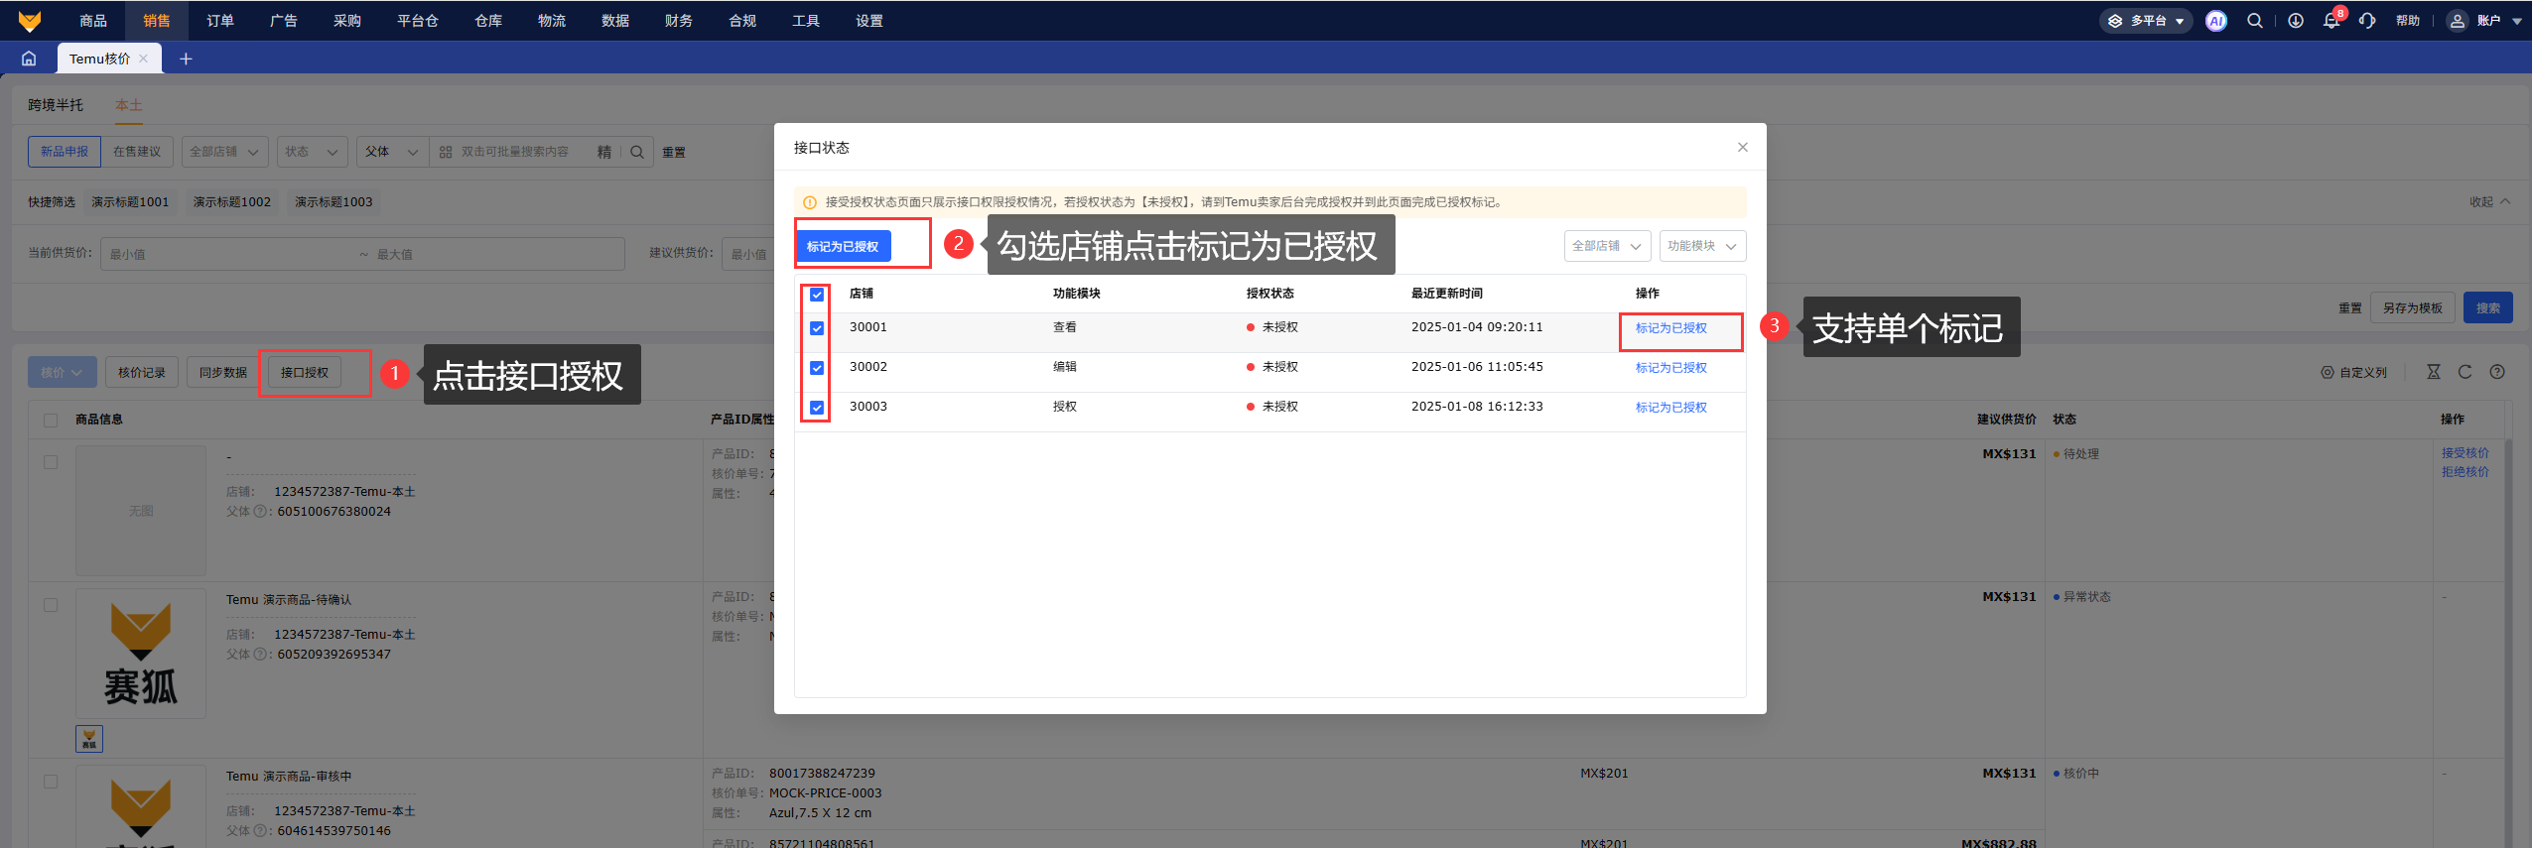Screen dimensions: 2532x848
Task: Click the hourglass icon above the product table
Action: [x=2433, y=372]
